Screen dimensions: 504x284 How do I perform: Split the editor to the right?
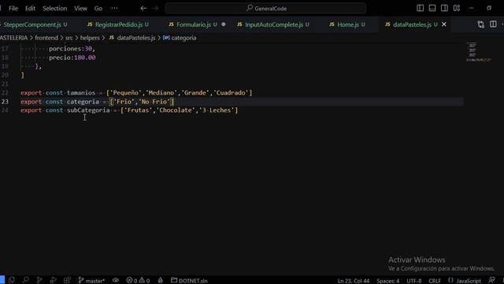coord(493,24)
